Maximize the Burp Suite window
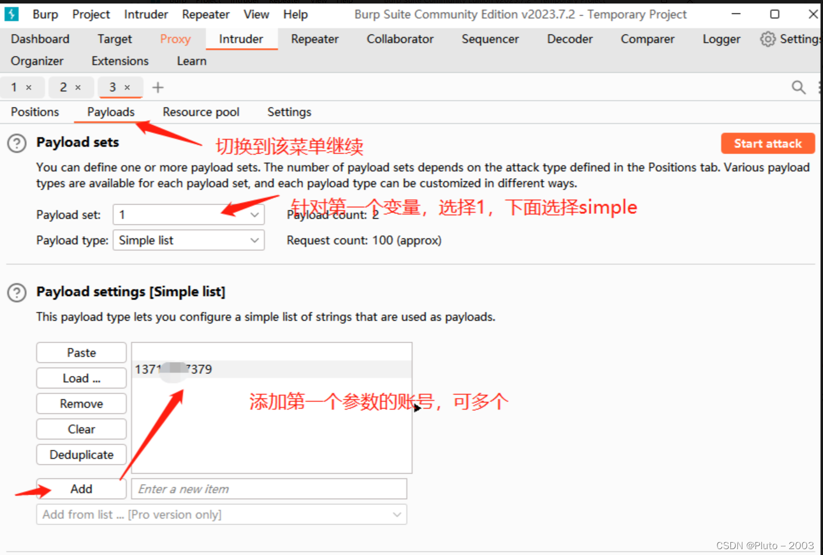 coord(774,13)
